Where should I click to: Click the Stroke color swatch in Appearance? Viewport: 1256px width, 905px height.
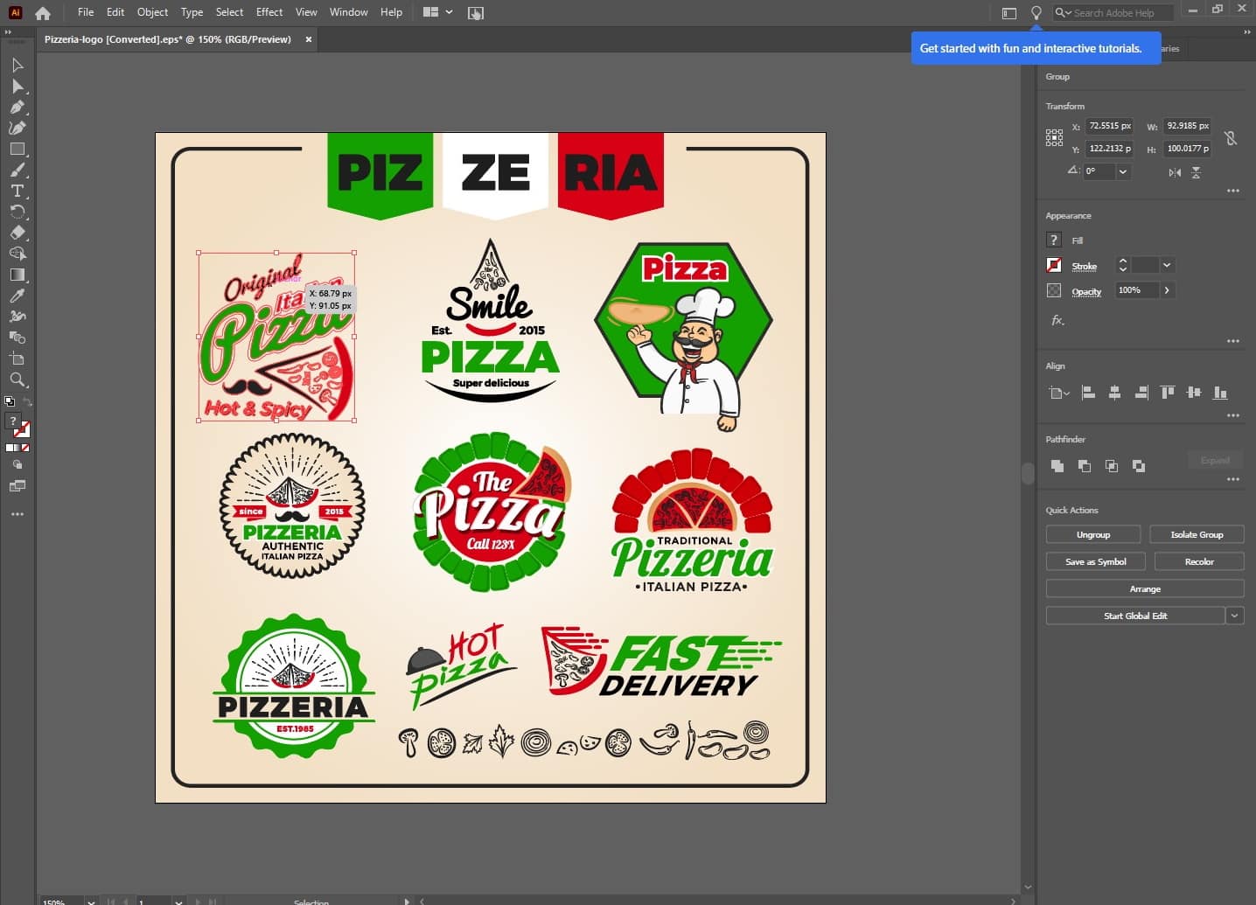point(1054,265)
